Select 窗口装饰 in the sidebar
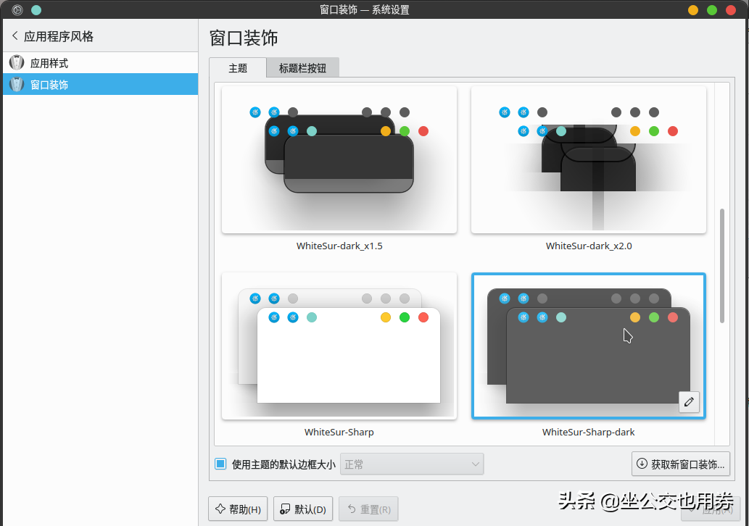This screenshot has width=749, height=526. pos(100,84)
